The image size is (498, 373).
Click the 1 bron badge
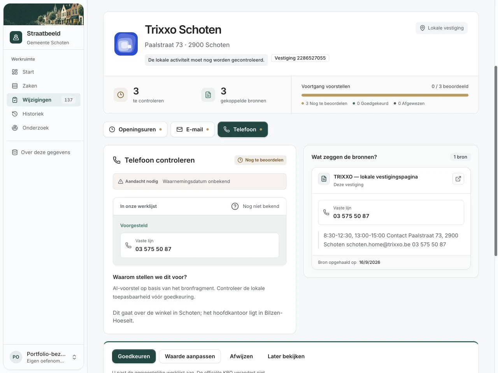(x=460, y=157)
